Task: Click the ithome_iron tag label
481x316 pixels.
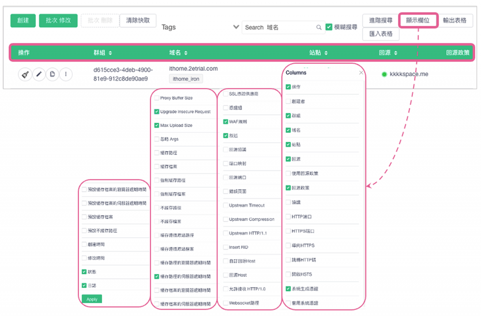Action: [x=186, y=79]
